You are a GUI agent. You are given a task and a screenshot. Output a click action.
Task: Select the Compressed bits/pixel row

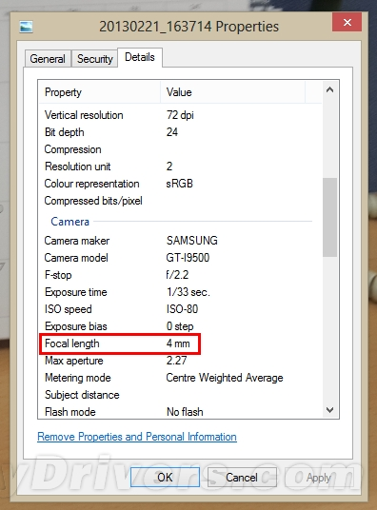point(180,201)
